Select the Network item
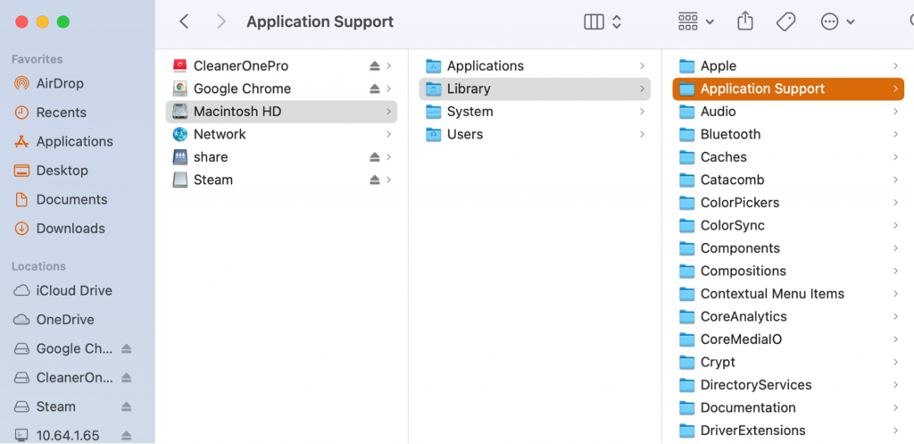The width and height of the screenshot is (914, 444). pos(219,135)
